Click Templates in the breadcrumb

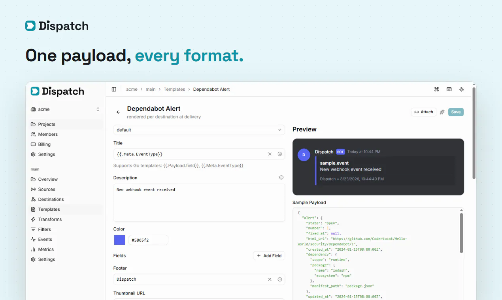click(174, 89)
